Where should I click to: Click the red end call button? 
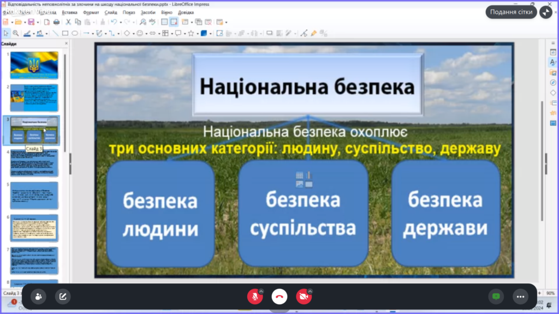279,297
